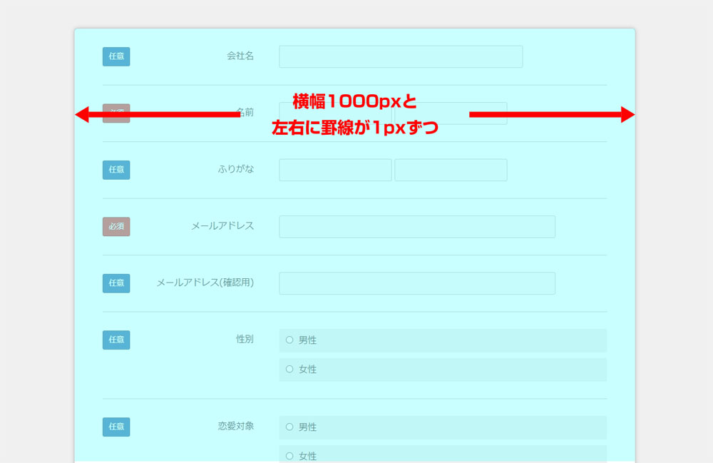Click the メールアドレス(確認用) label text
The height and width of the screenshot is (463, 713).
coord(205,283)
